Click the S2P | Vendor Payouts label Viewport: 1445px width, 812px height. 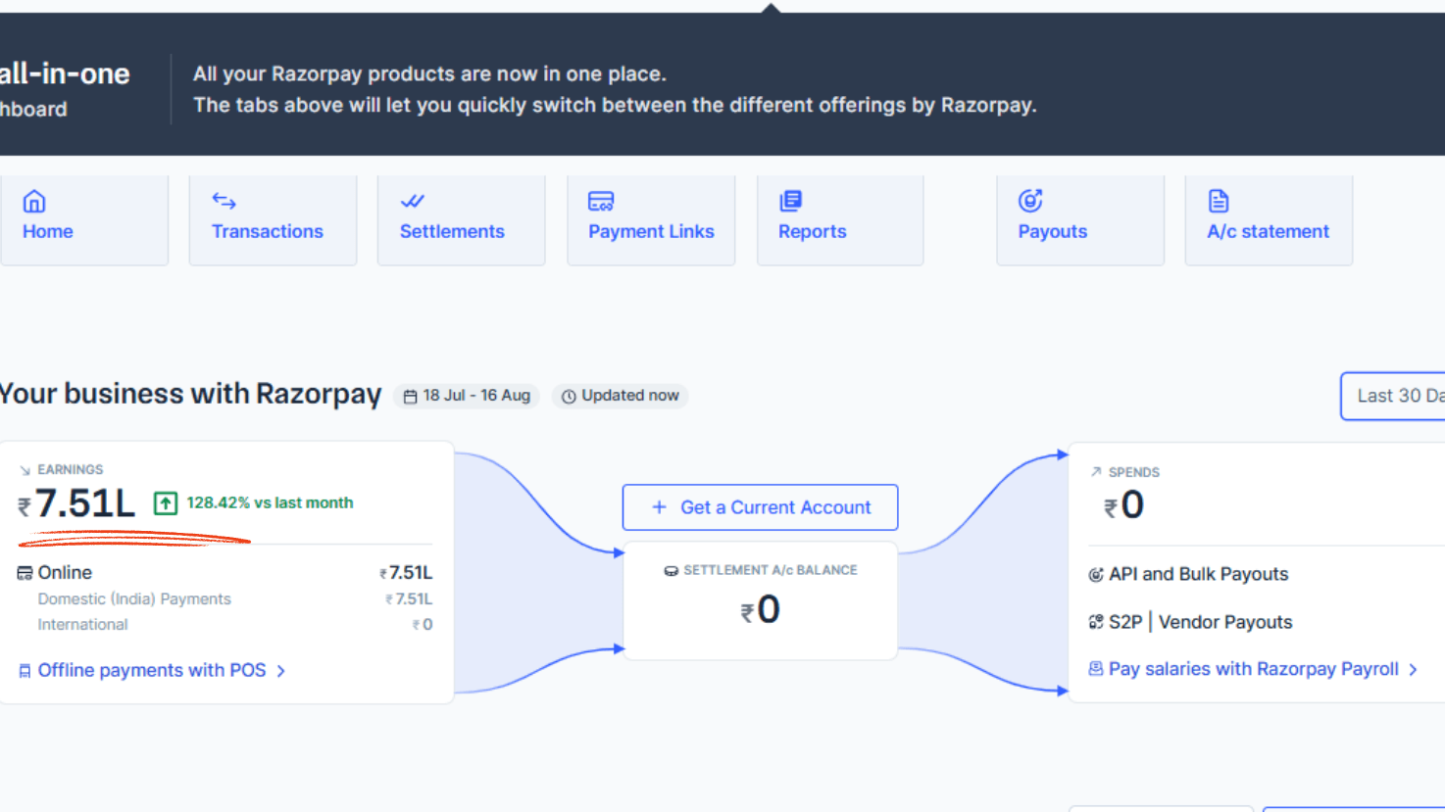pyautogui.click(x=1200, y=622)
